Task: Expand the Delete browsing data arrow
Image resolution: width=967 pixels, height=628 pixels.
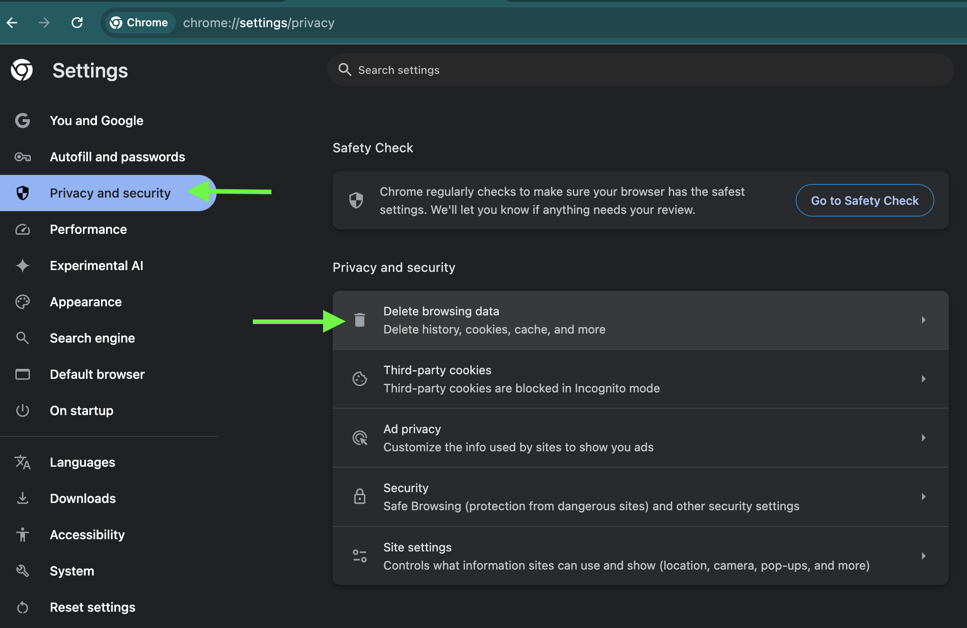Action: pos(923,320)
